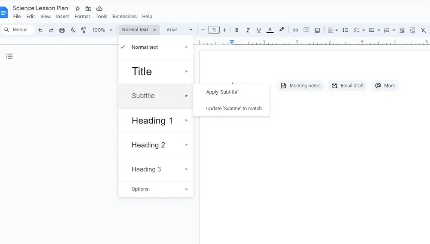
Task: Open the Edit menu
Action: 31,16
